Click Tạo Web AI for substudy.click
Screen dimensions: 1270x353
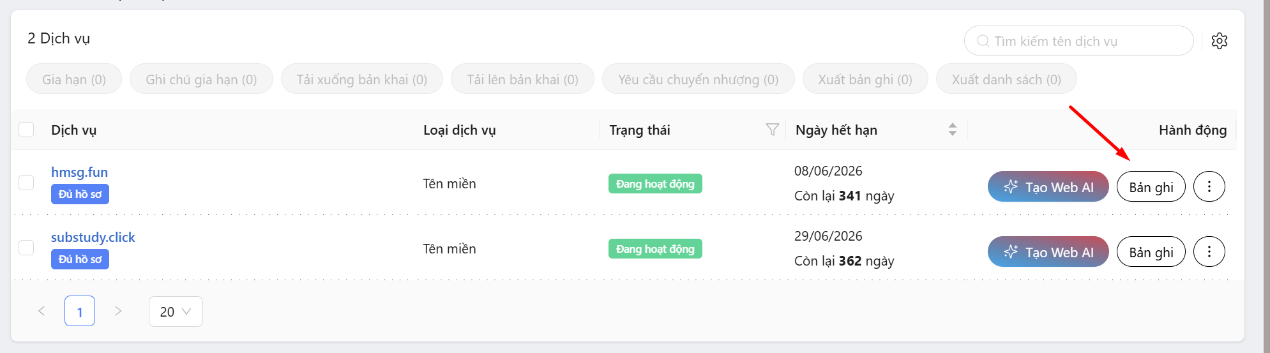(x=1048, y=252)
